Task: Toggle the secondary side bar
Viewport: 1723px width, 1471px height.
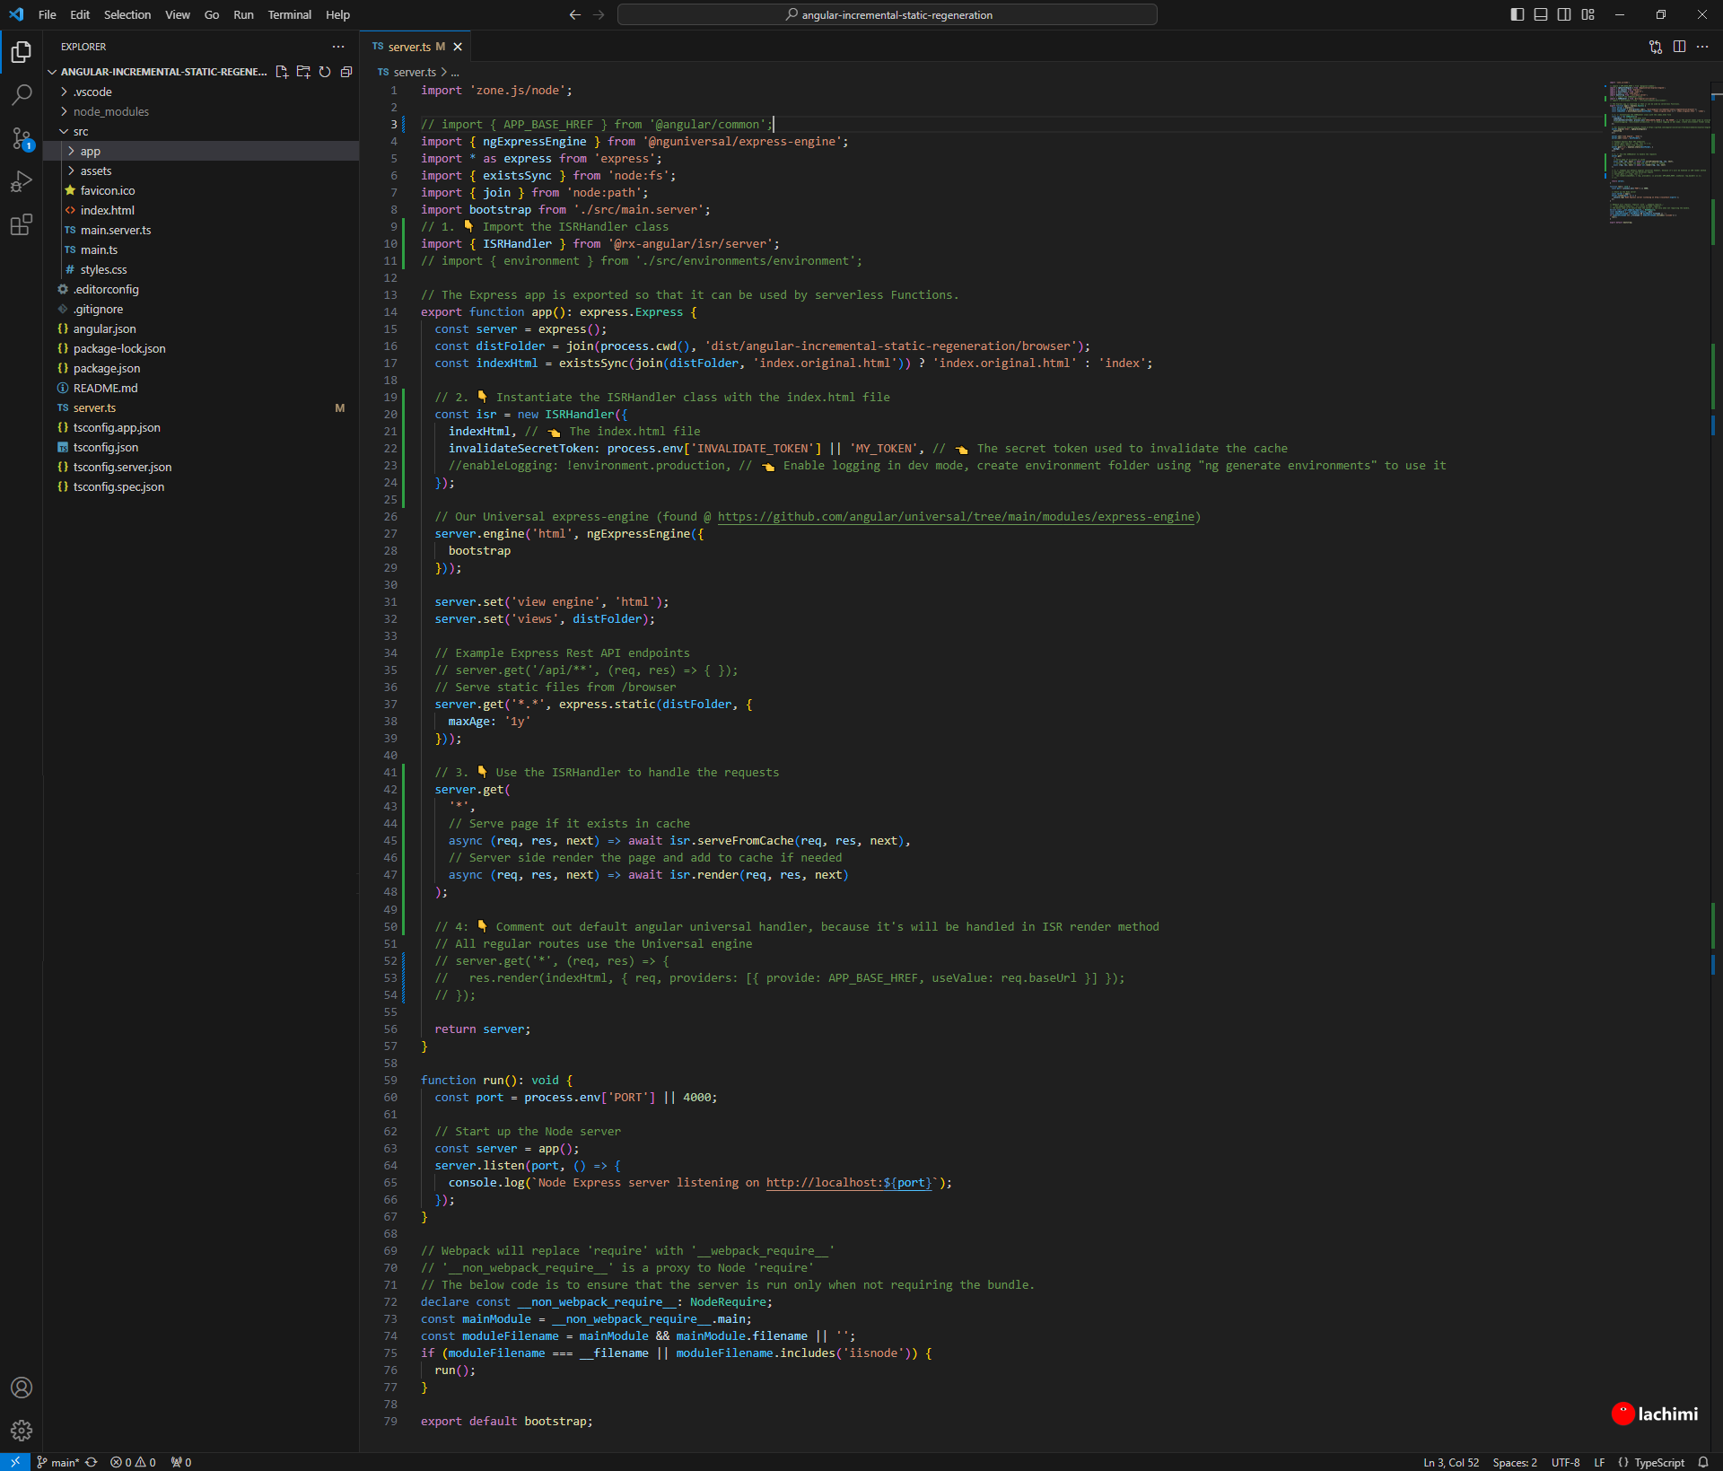Action: (x=1564, y=14)
